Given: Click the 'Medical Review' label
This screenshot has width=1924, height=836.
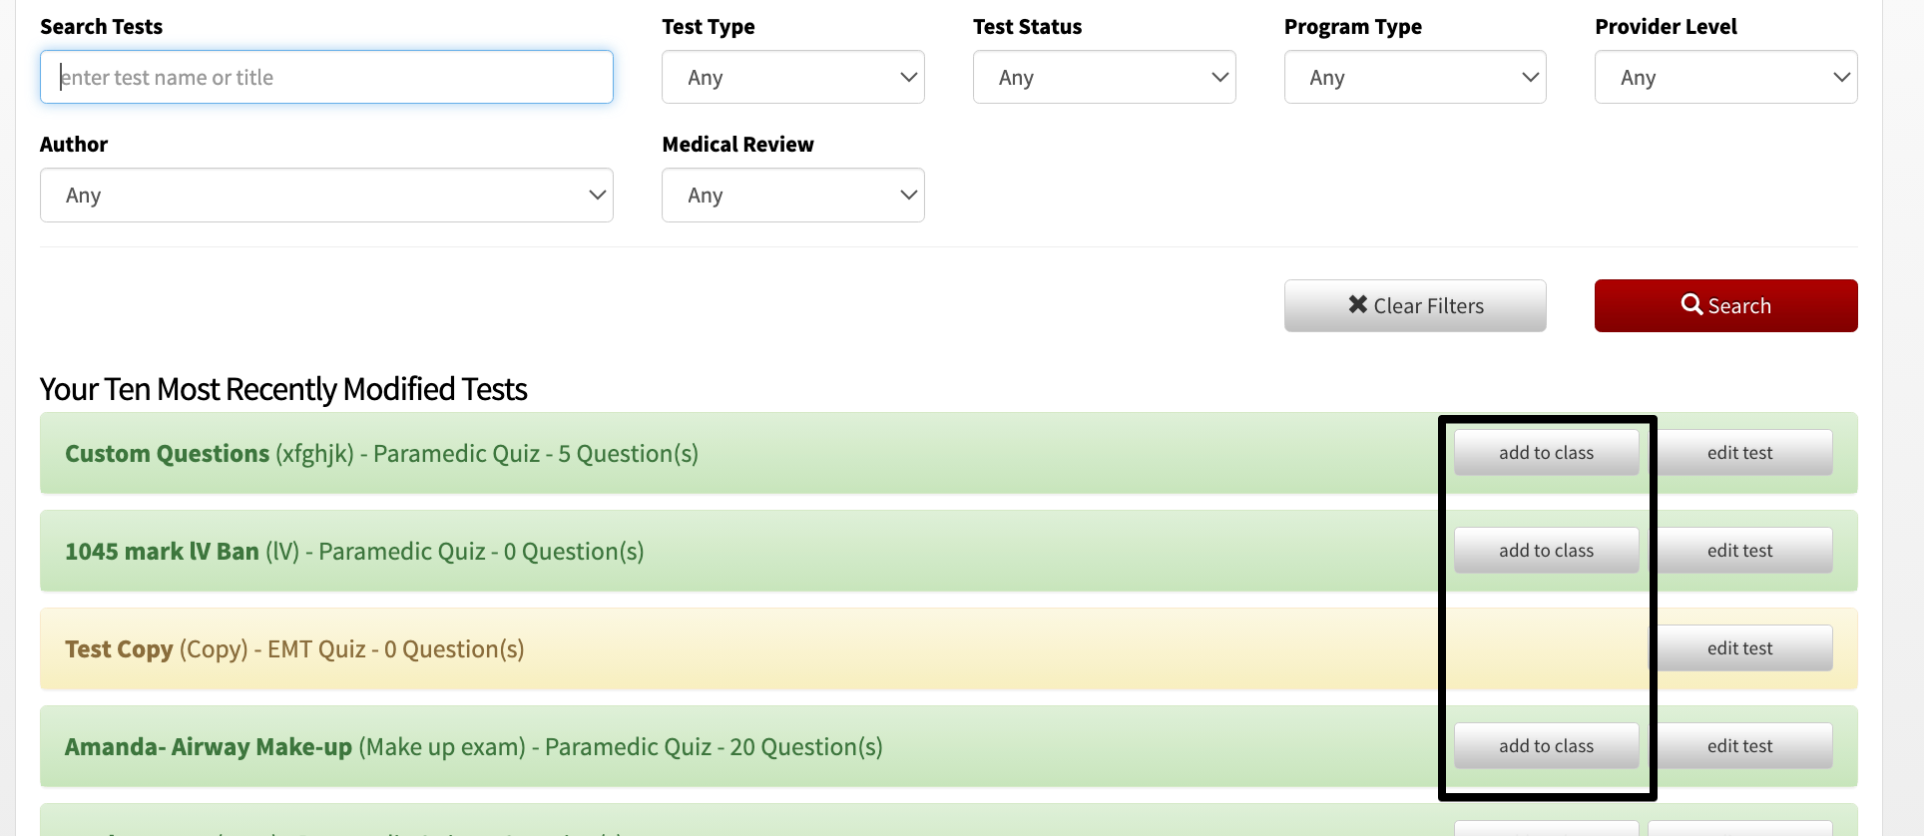Looking at the screenshot, I should pyautogui.click(x=738, y=145).
